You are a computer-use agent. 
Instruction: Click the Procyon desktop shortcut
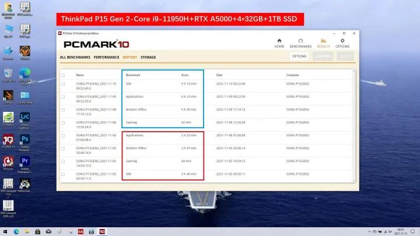click(x=8, y=163)
